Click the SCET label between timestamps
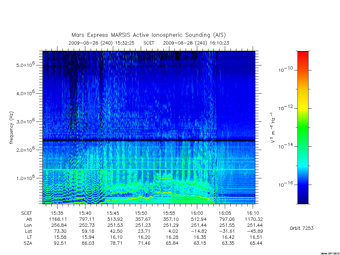 [149, 43]
